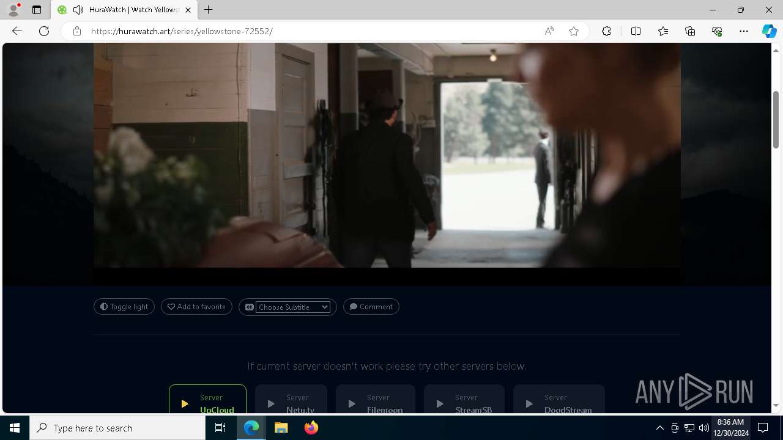Switch to Server StreamSB
Viewport: 783px width, 440px height.
pos(464,399)
